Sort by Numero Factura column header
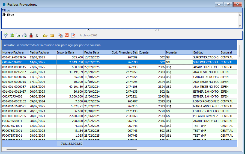 point(16,52)
